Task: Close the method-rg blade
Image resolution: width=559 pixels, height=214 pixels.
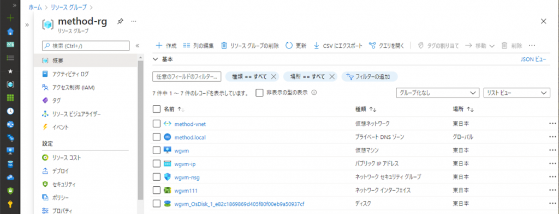Action: (543, 21)
